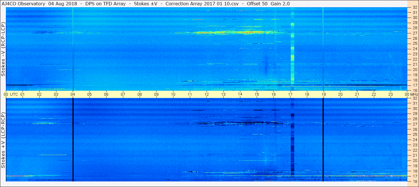This screenshot has width=419, height=187.
Task: Click the 32 MHz label in lower panel
Action: pos(415,98)
